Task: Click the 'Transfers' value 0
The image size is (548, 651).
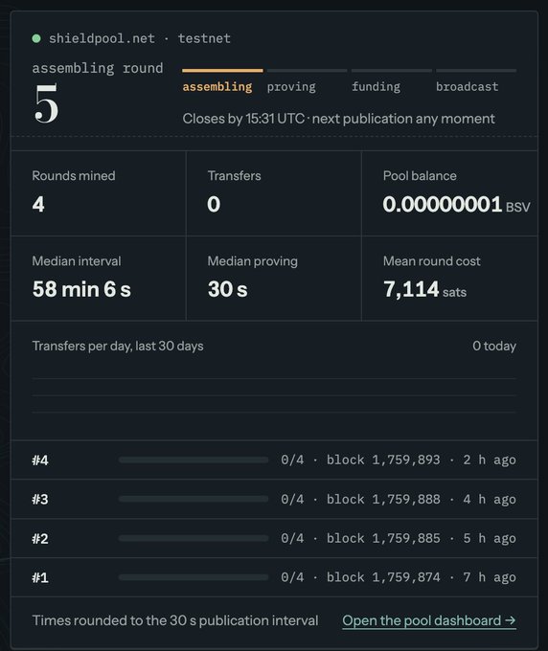Action: (214, 204)
